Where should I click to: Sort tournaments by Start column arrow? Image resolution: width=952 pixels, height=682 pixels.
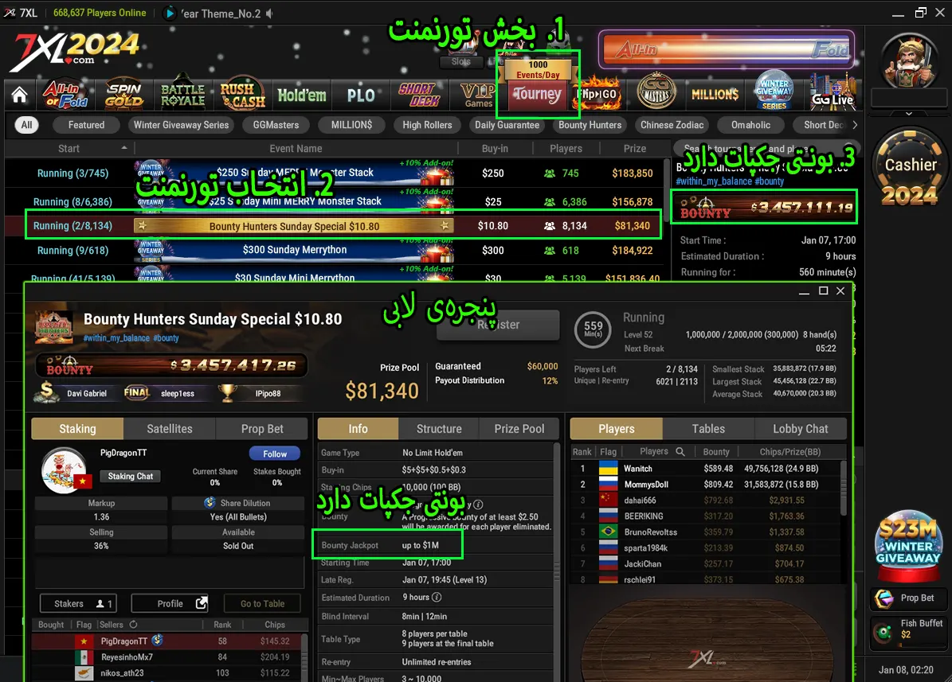(123, 149)
